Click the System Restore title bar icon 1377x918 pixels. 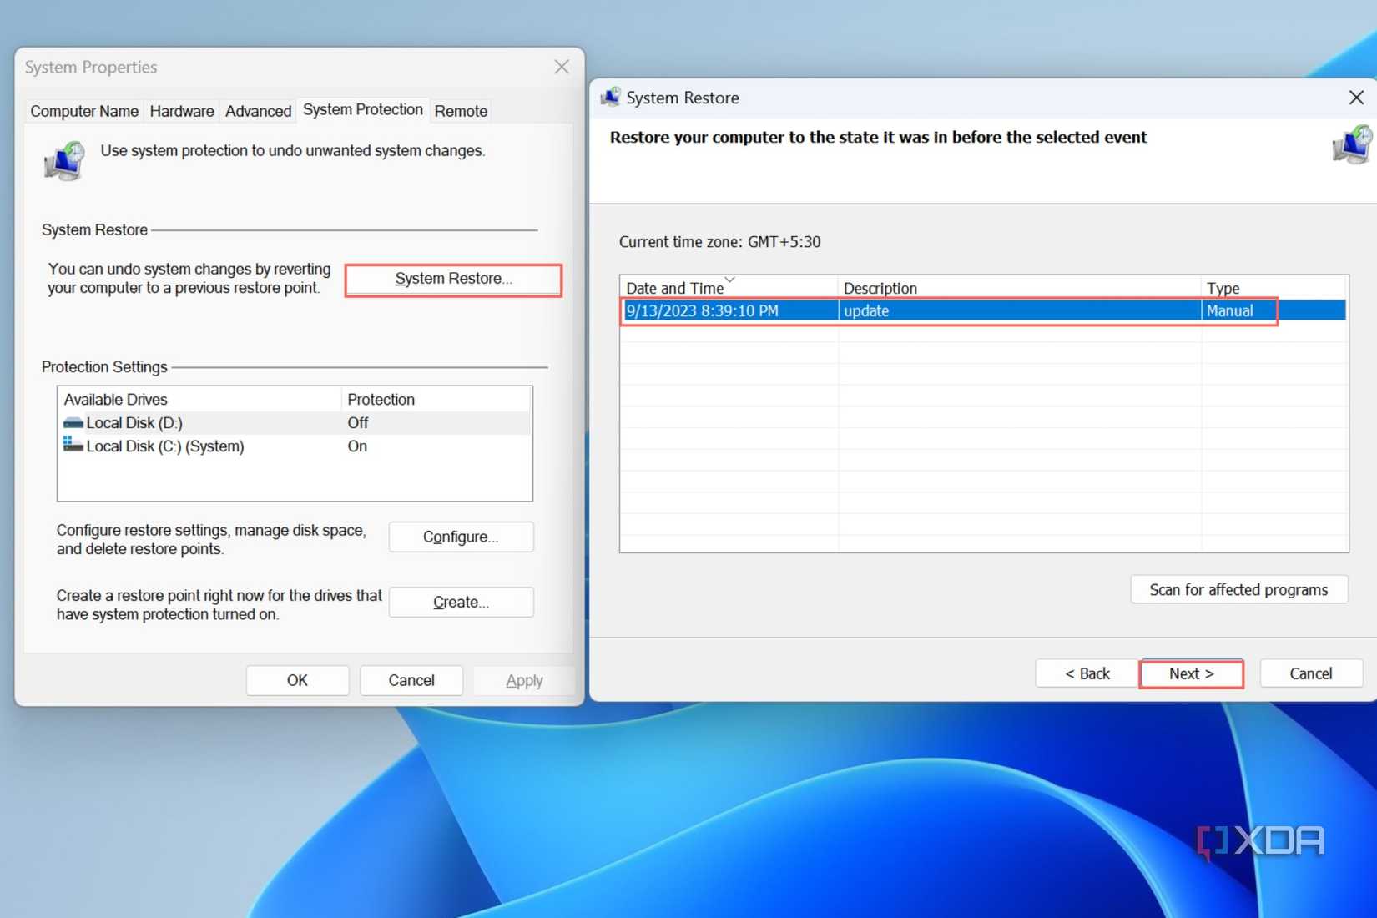point(611,98)
